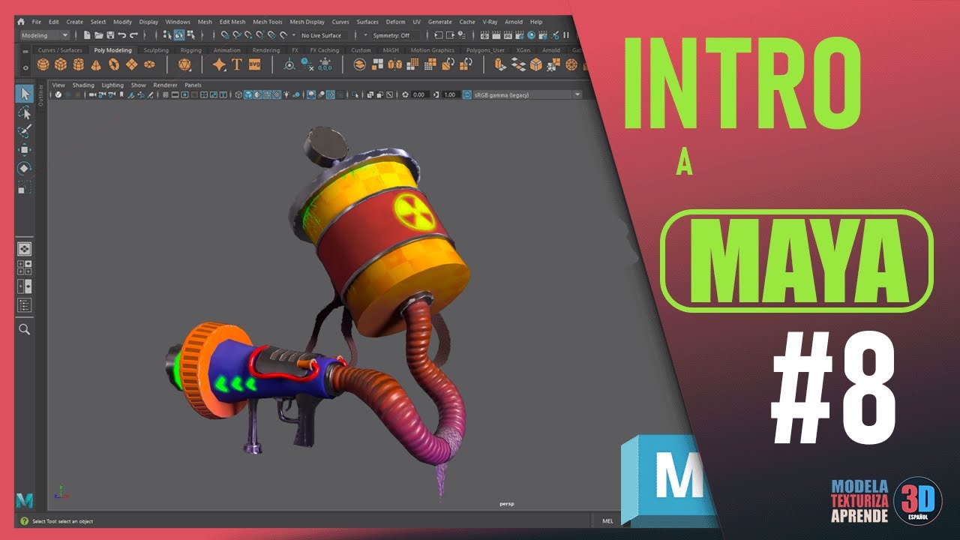Click the Center Pivot shelf icon

(x=289, y=64)
